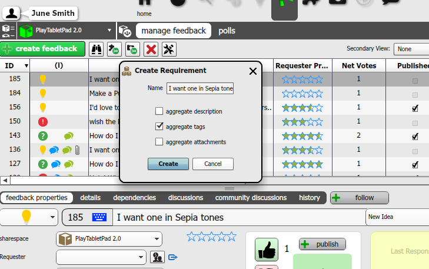Click the blue arrow icon beside Requester
This screenshot has height=269, width=429.
(173, 257)
